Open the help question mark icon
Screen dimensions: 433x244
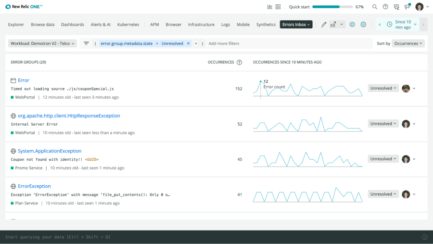(385, 7)
